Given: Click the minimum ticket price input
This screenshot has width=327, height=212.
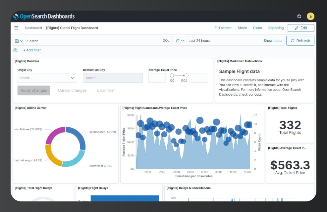Looking at the screenshot, I should (x=157, y=78).
